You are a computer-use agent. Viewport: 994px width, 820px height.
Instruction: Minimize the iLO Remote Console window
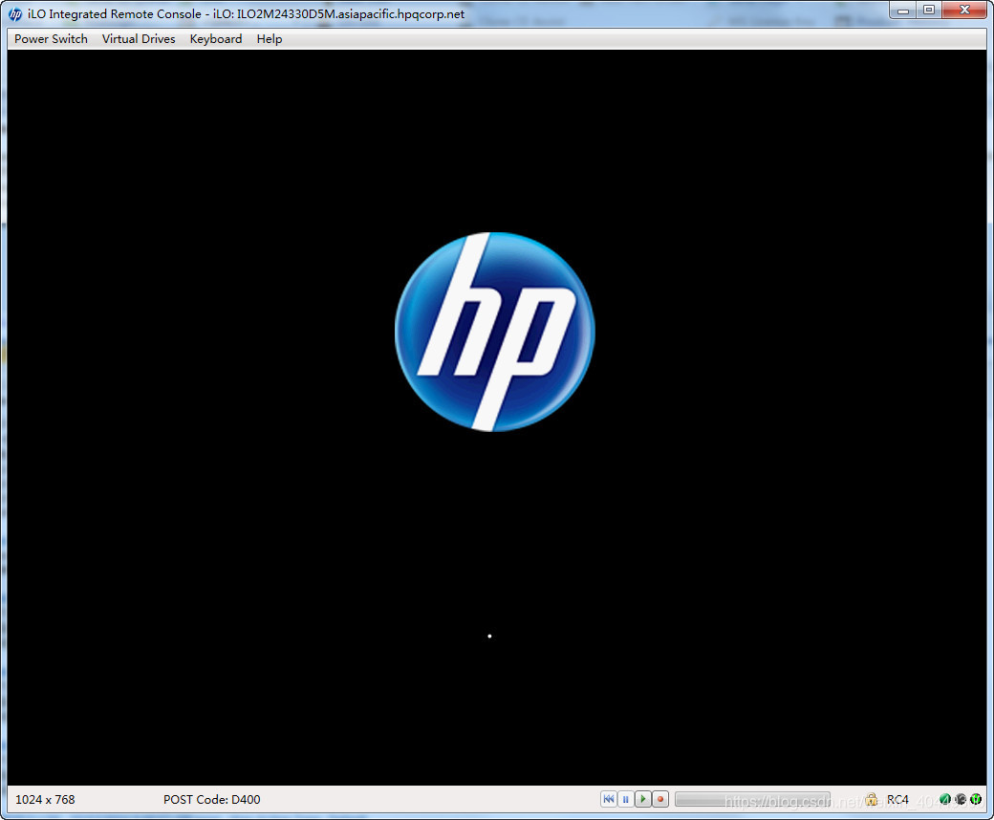903,11
